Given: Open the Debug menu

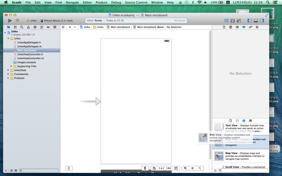Looking at the screenshot, I should coord(116,2).
